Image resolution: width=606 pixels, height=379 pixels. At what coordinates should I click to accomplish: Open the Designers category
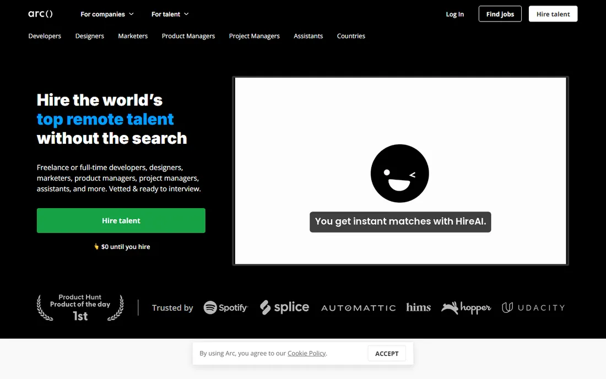click(90, 36)
